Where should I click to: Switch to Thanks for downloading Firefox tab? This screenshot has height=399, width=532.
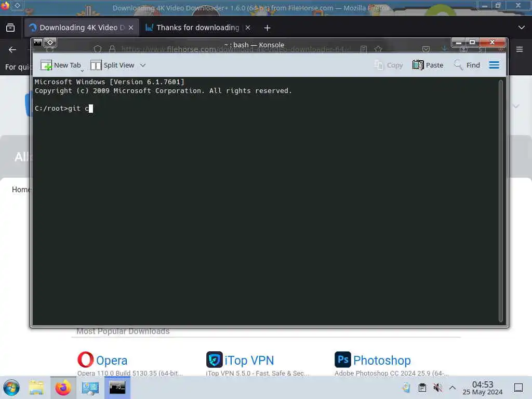[198, 28]
